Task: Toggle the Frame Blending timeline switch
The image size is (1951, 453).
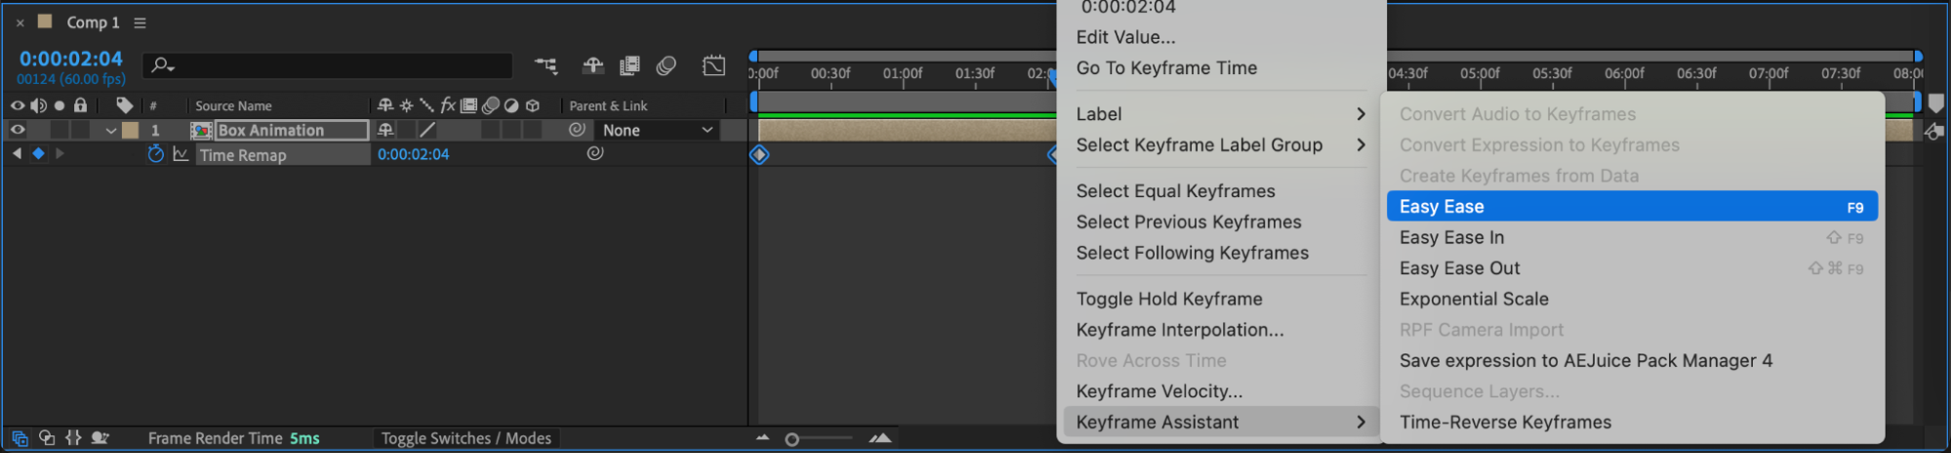Action: tap(630, 65)
